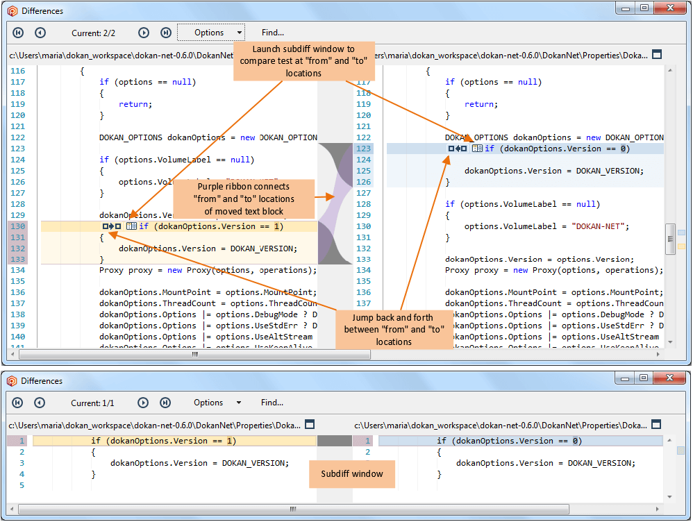Go to first difference in subdiff window
This screenshot has height=522, width=693.
point(17,403)
